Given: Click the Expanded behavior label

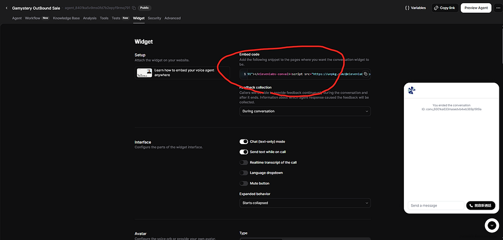Looking at the screenshot, I should (255, 194).
